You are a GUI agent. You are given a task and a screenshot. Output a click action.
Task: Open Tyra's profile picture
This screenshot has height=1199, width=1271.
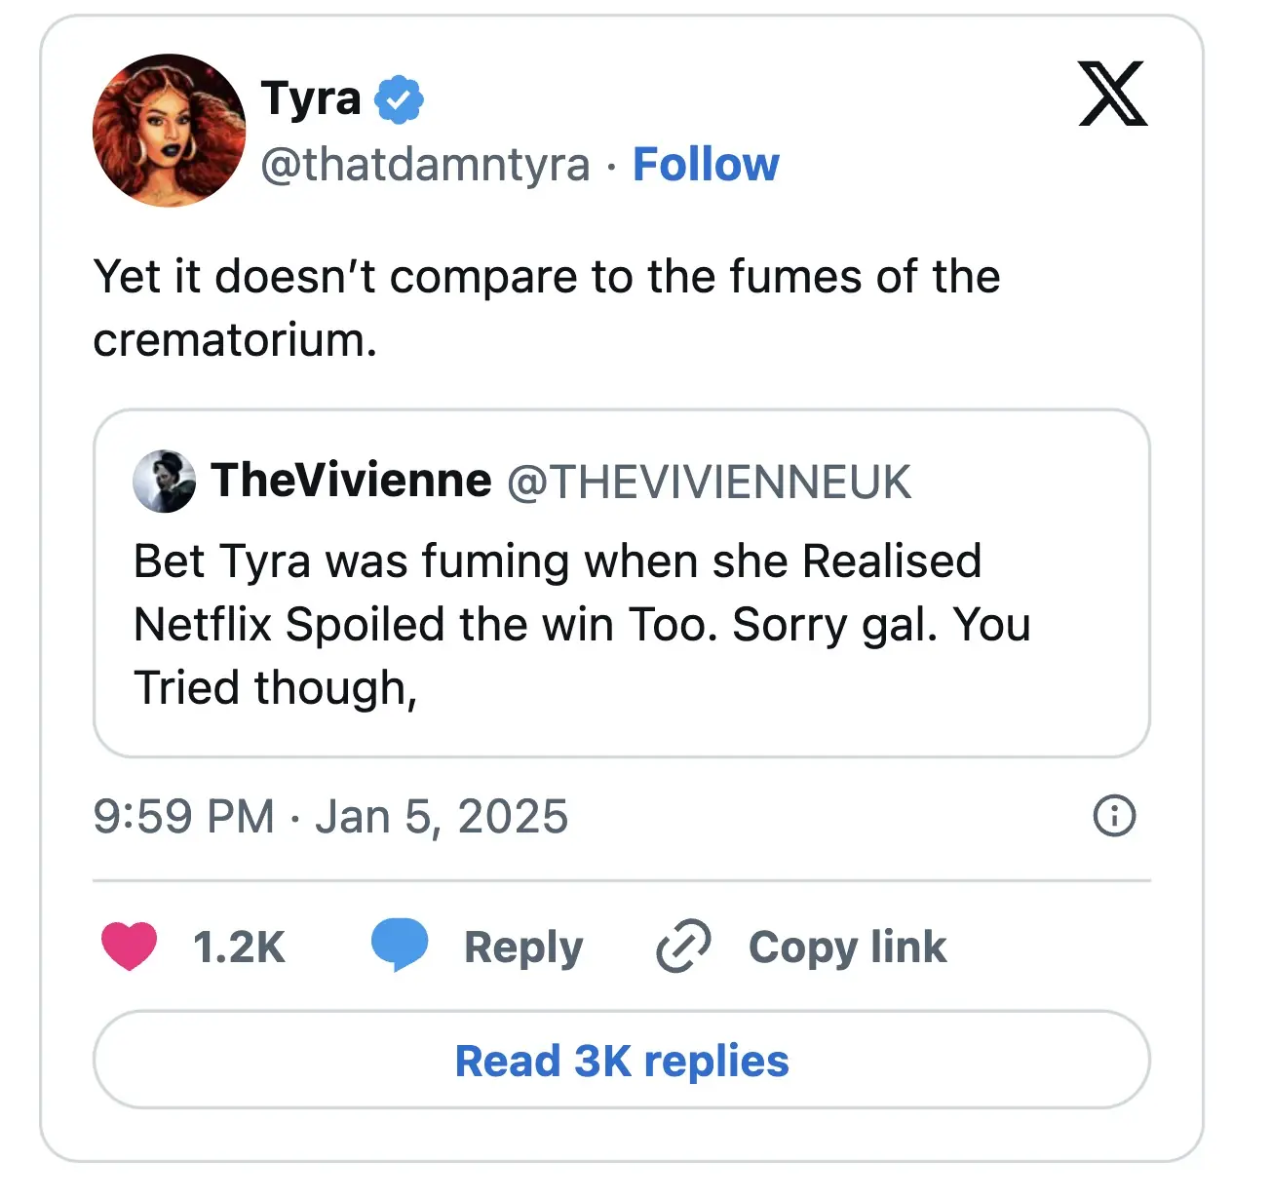(x=169, y=130)
